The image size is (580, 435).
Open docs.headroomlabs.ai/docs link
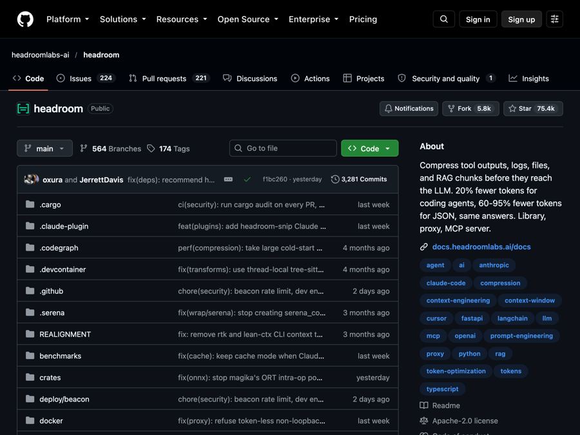click(x=481, y=247)
